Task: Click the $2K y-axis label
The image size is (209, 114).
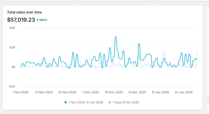Action: coord(12,47)
